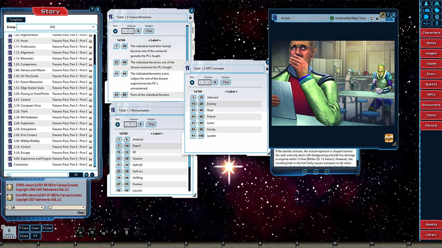Image resolution: width=442 pixels, height=248 pixels.
Task: Open the +/- Modifiers panel icon
Action: click(426, 23)
